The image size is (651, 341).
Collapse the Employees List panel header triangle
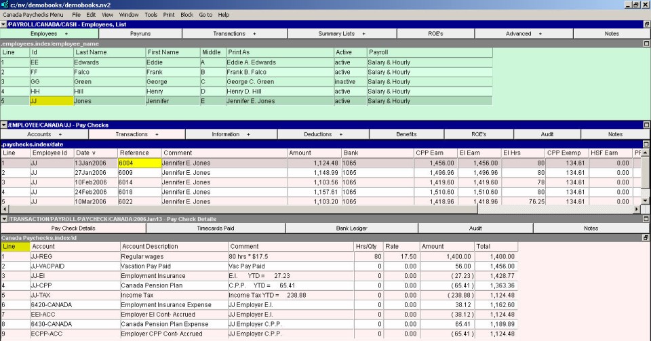[3, 24]
